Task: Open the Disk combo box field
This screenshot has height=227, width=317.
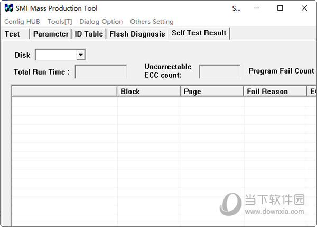Action: click(x=60, y=55)
